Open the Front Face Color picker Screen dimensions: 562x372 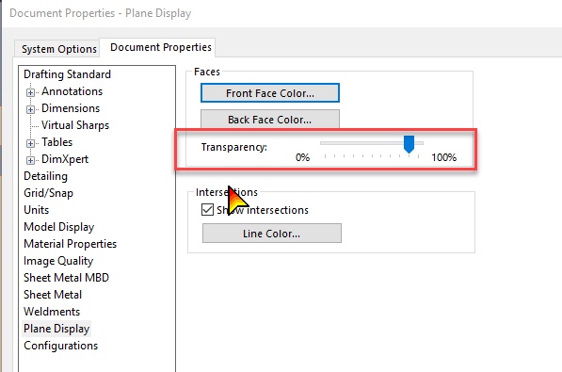pyautogui.click(x=270, y=93)
